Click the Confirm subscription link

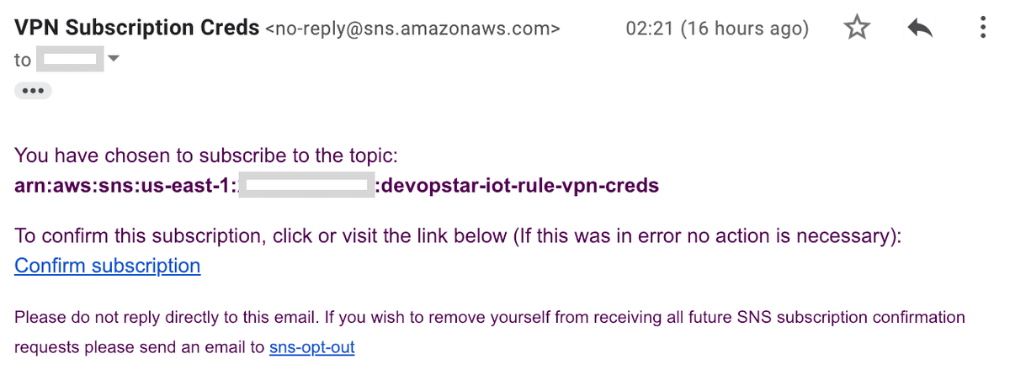pos(108,267)
